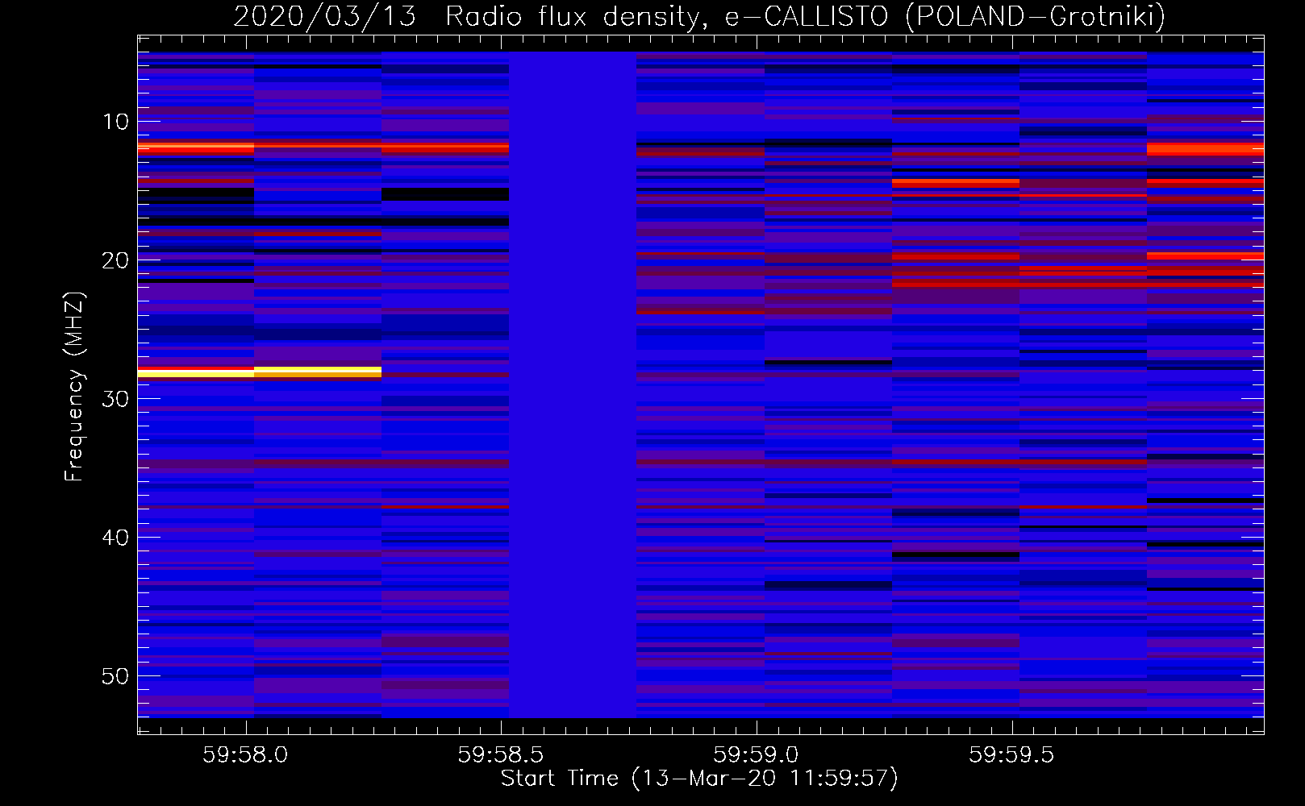The width and height of the screenshot is (1305, 806).
Task: Click the 'Frequency (MHZ)' axis label
Action: (x=74, y=387)
